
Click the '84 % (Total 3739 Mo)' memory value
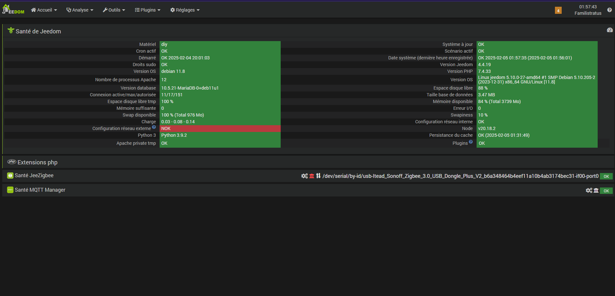(x=499, y=101)
